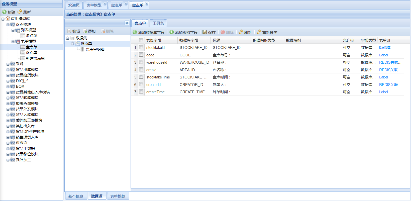Screen dimensions: 411x201
Task: Click the 刷新 icon in left panel
Action: click(20, 12)
